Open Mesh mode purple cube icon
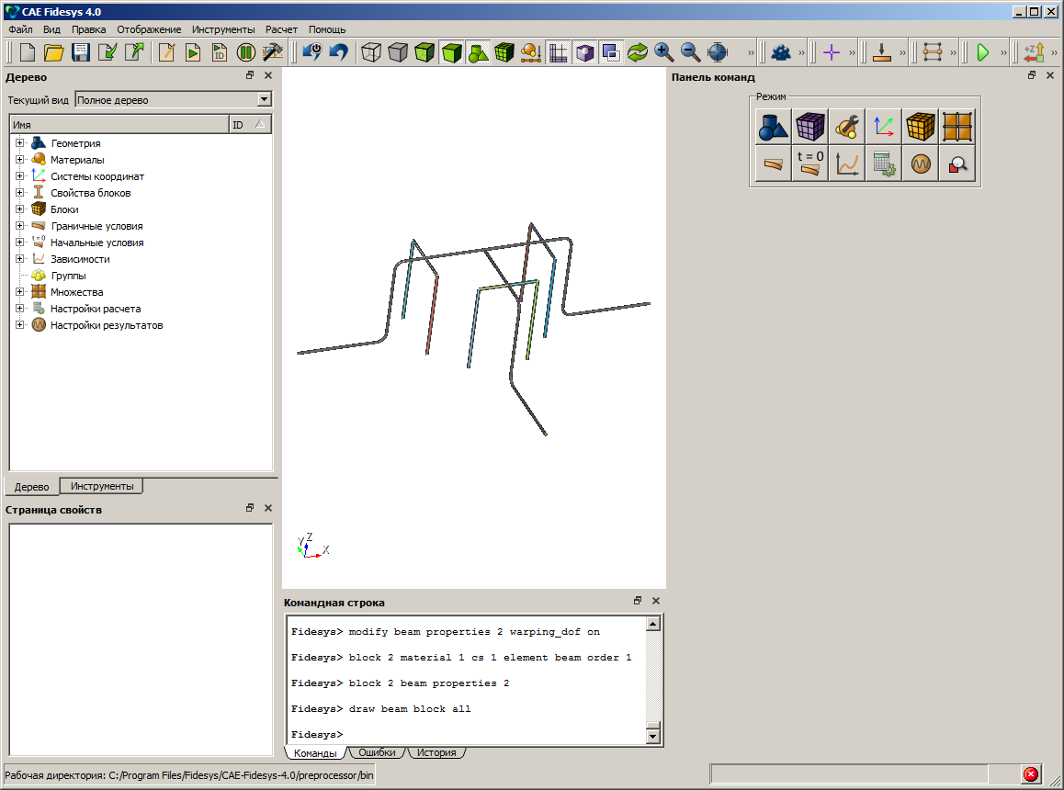The image size is (1064, 790). [809, 126]
